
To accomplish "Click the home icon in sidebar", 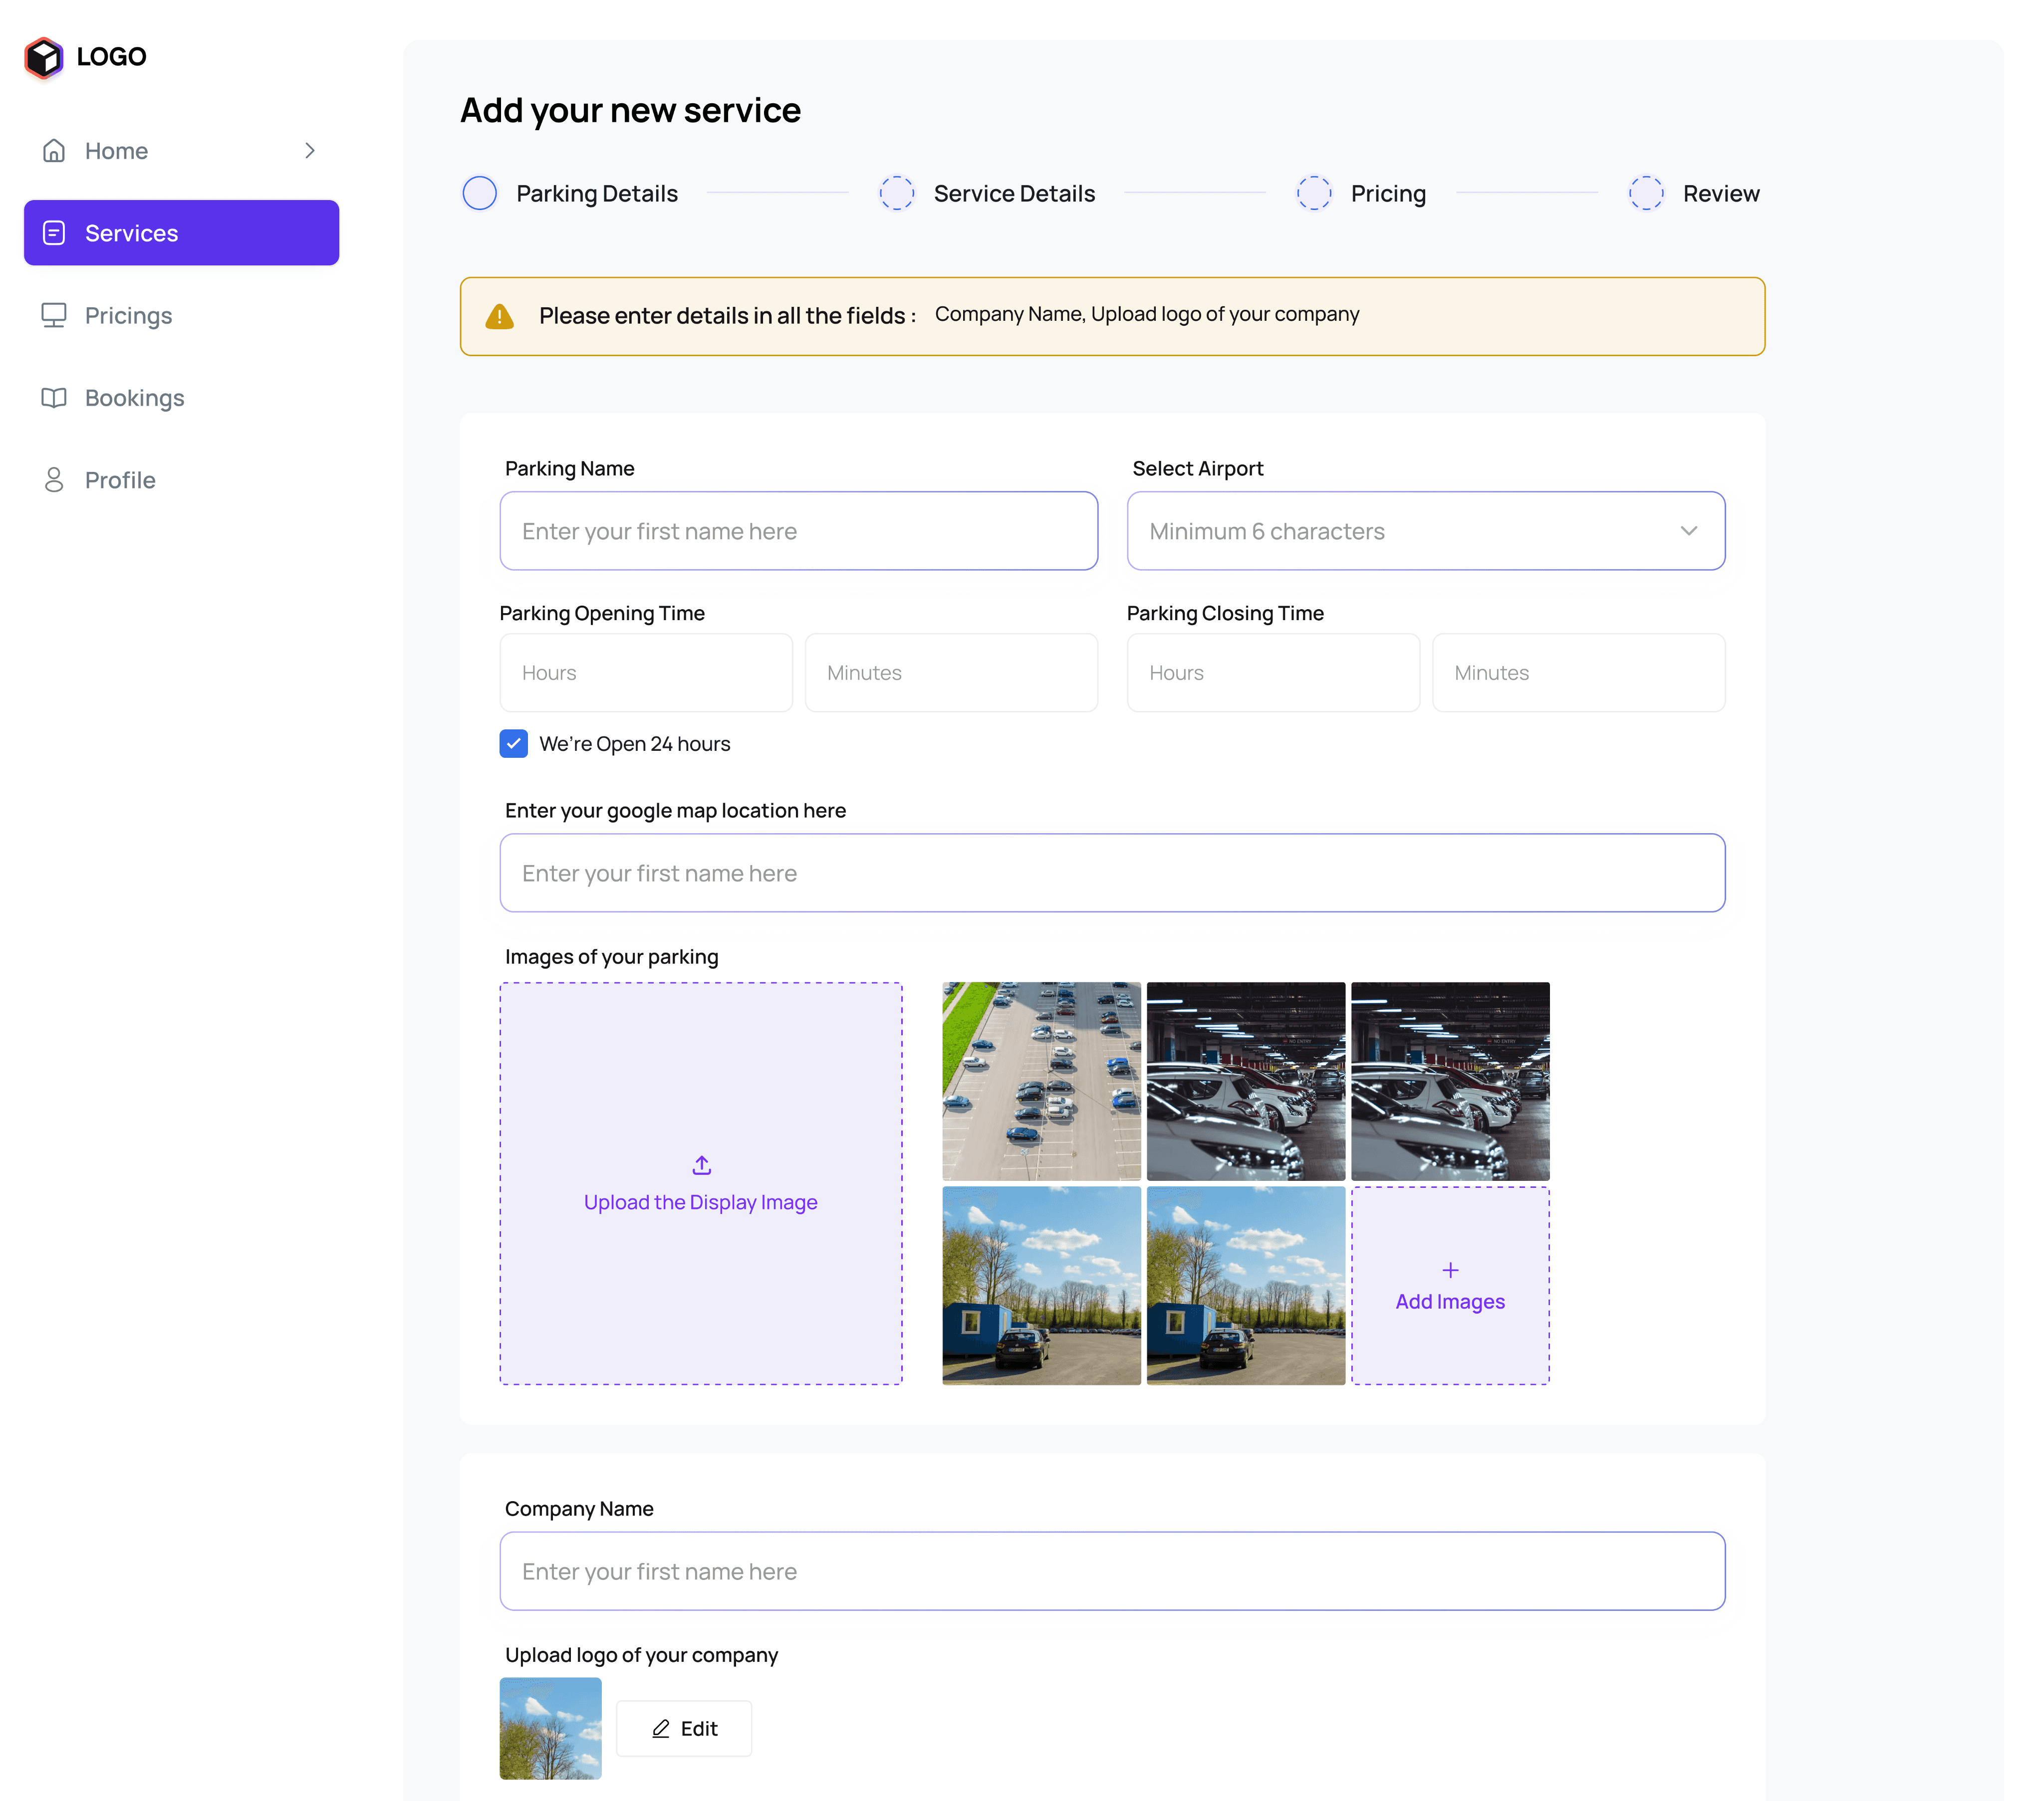I will pos(54,151).
